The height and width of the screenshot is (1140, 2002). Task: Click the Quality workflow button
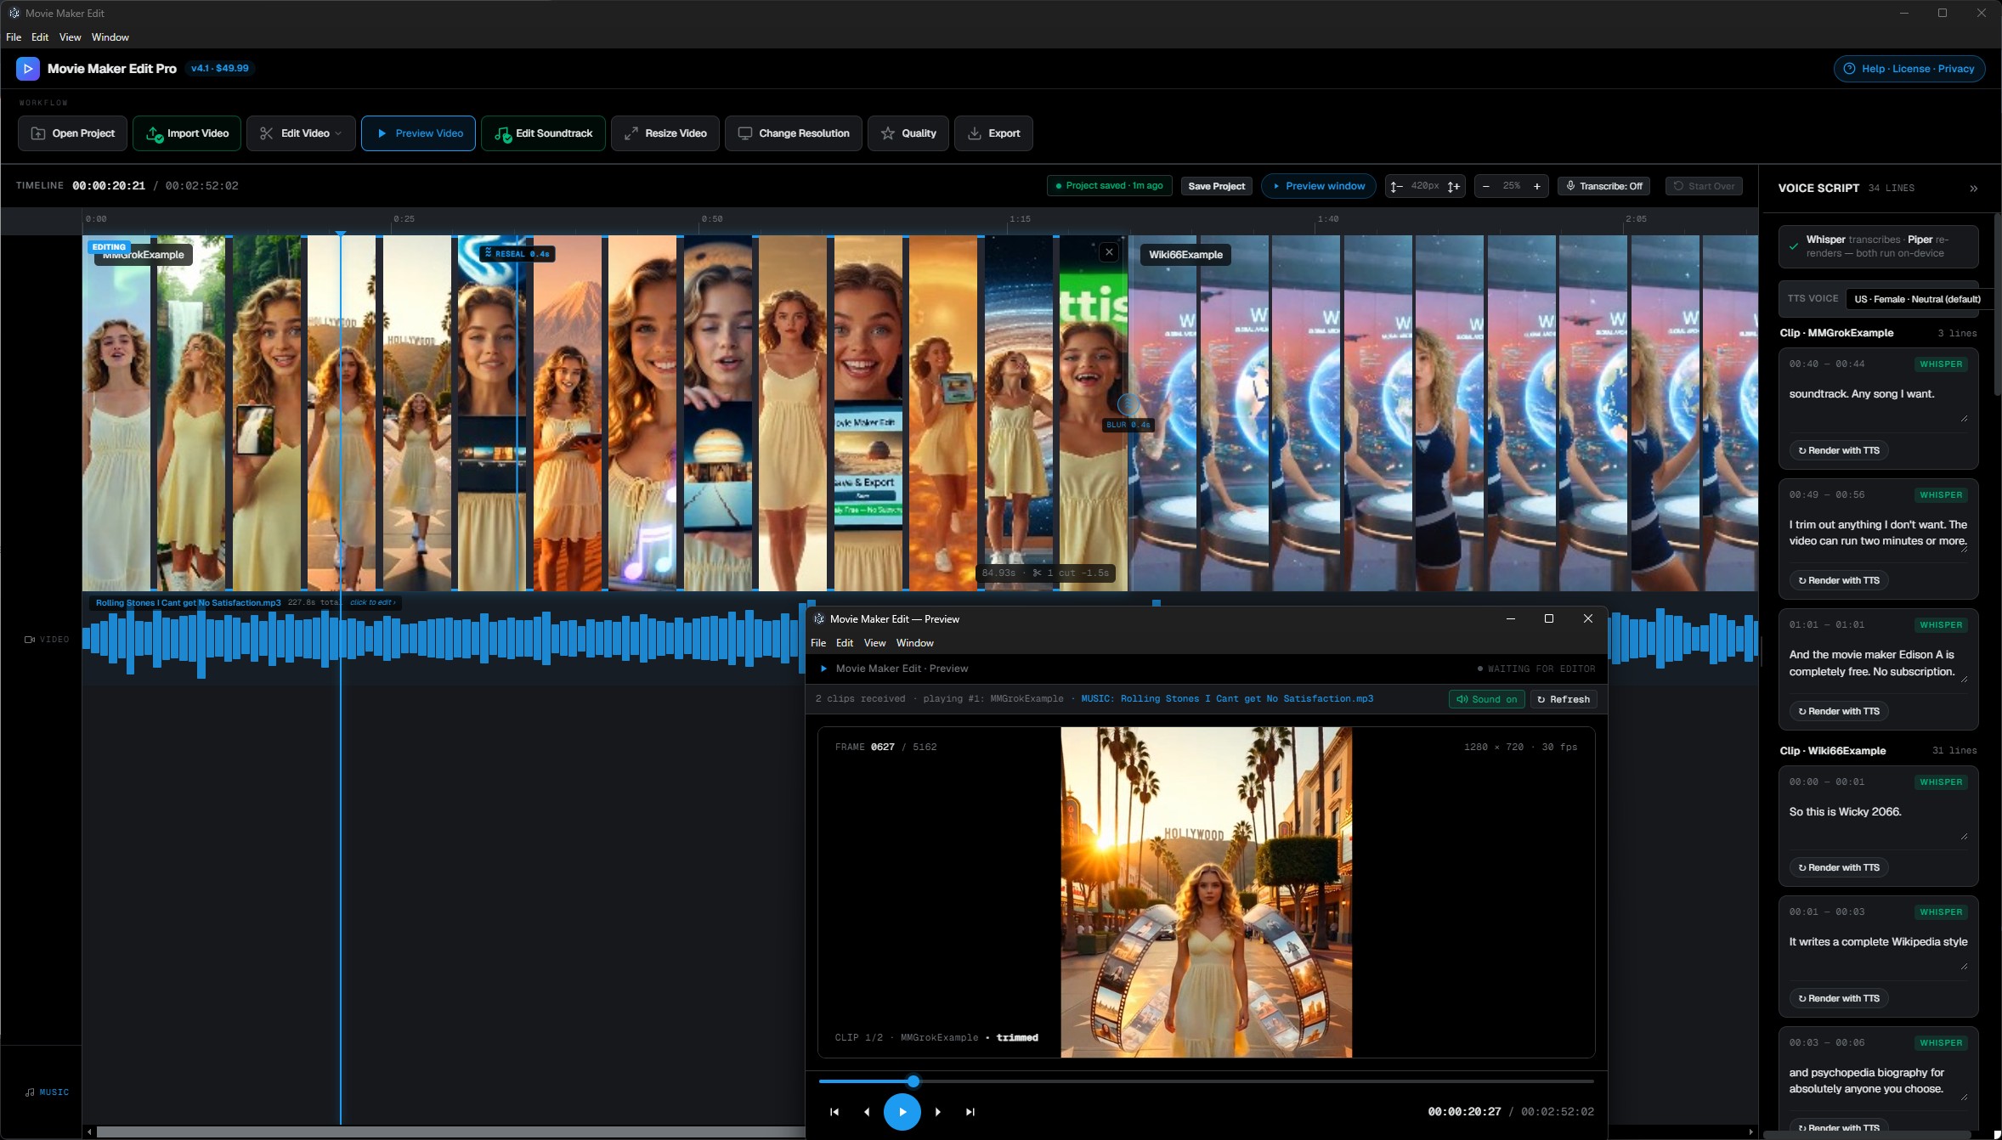pyautogui.click(x=908, y=133)
